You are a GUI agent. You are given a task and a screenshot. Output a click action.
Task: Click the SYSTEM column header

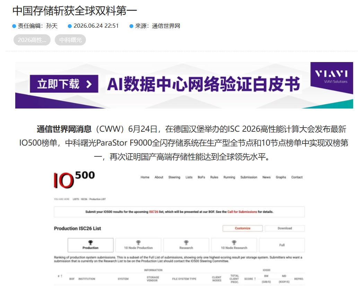coord(123,279)
